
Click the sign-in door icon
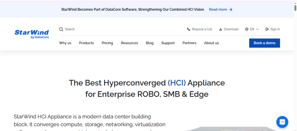coord(267,29)
